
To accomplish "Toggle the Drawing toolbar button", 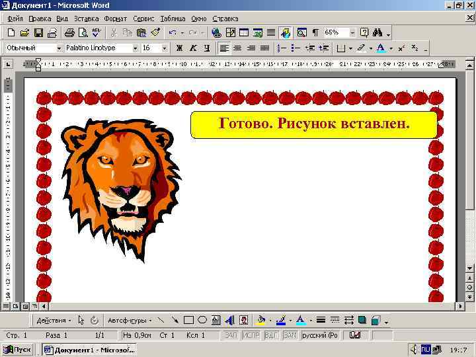I will click(x=286, y=32).
